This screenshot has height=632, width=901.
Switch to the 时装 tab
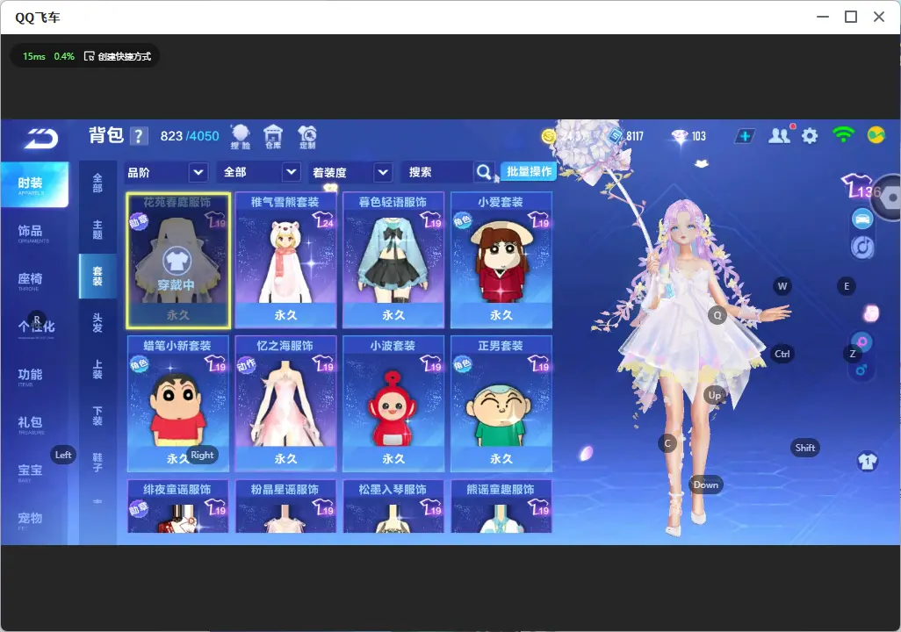click(34, 184)
